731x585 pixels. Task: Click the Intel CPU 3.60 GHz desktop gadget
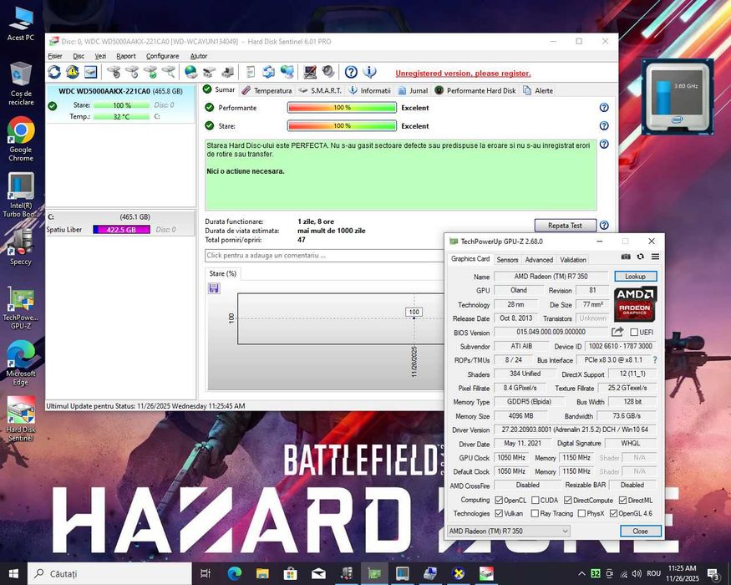click(x=678, y=97)
